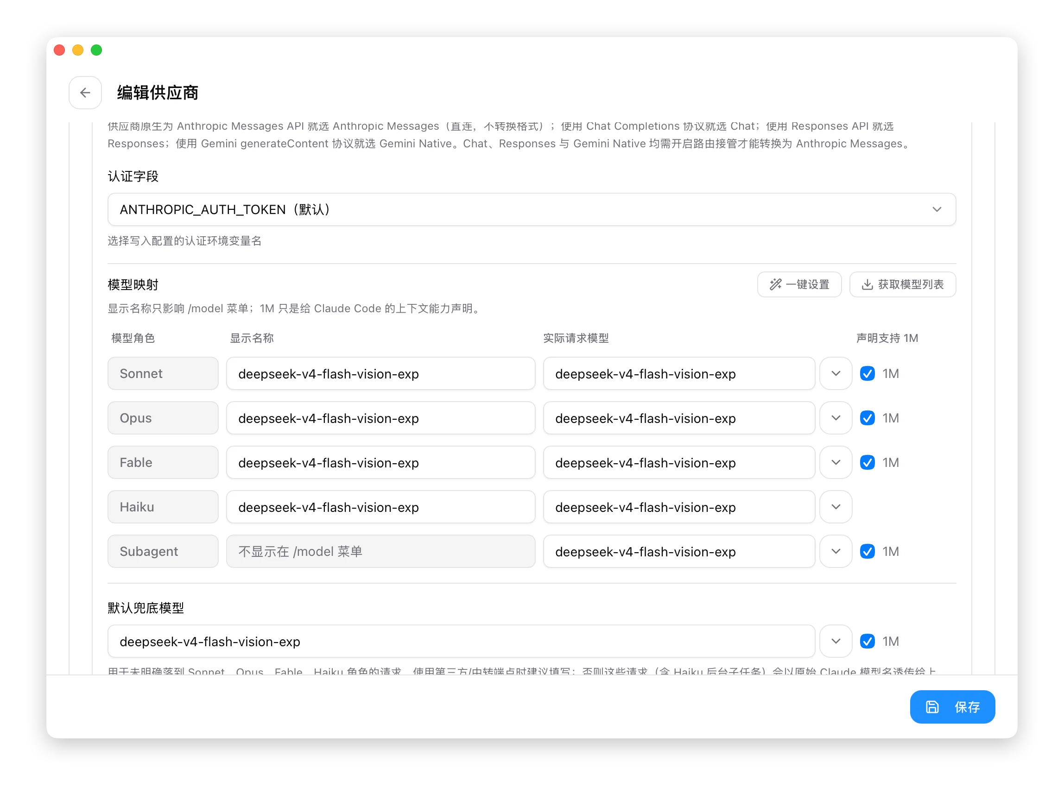
Task: Click the 模型映射 section heading
Action: [x=133, y=284]
